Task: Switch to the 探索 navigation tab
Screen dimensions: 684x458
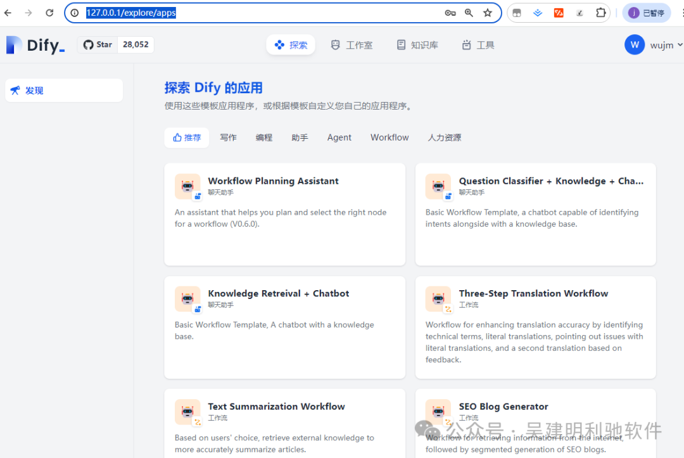Action: pyautogui.click(x=291, y=45)
